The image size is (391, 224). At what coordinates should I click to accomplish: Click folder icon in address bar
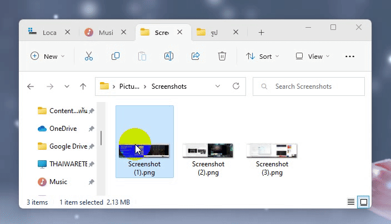coord(104,86)
